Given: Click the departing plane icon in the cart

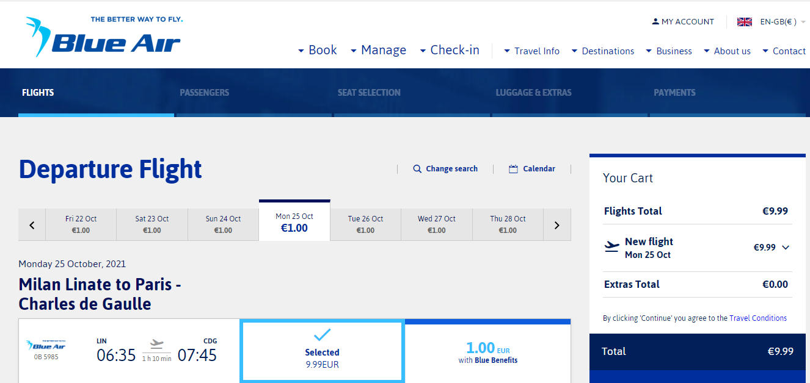Looking at the screenshot, I should [611, 247].
